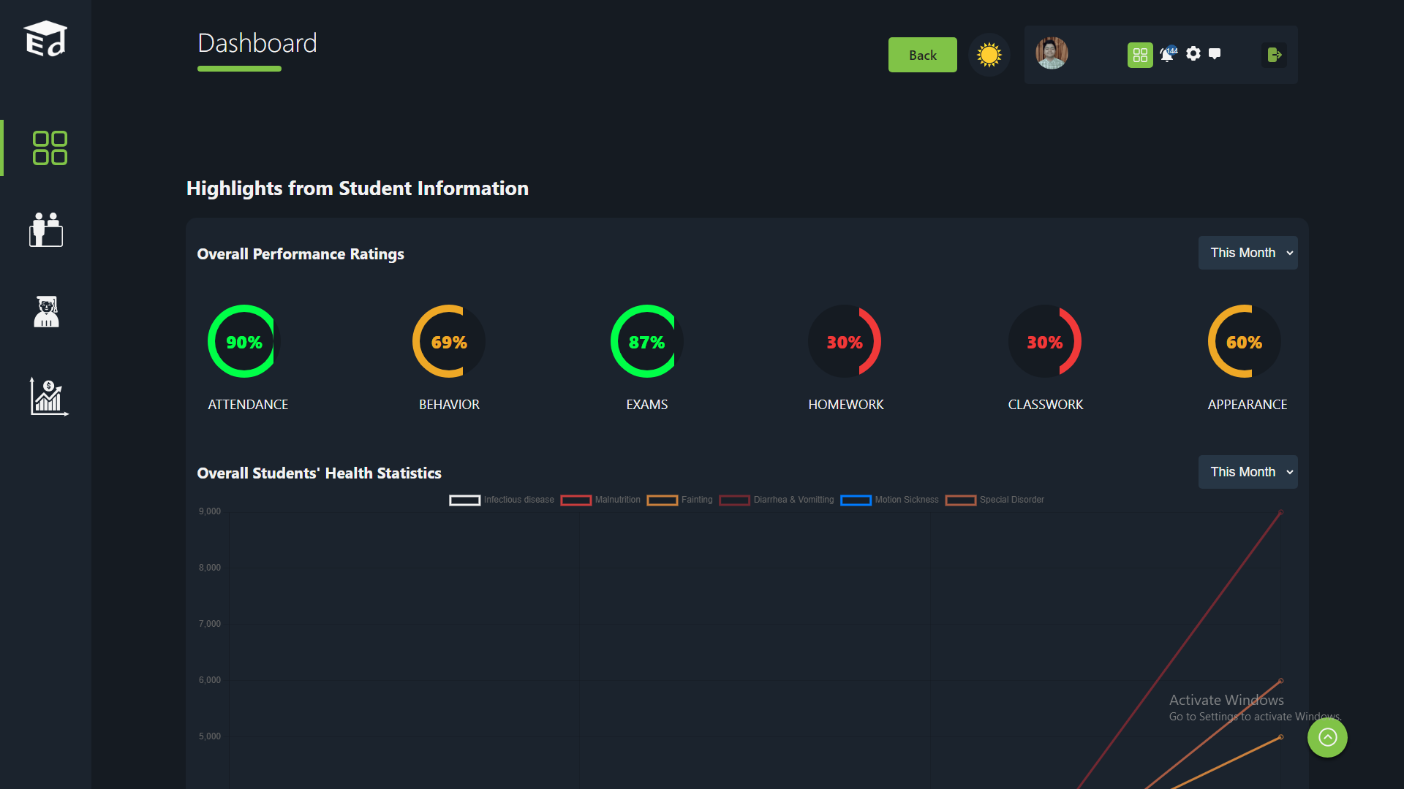Click the 90% Attendance progress ring
The height and width of the screenshot is (789, 1404).
pyautogui.click(x=244, y=341)
